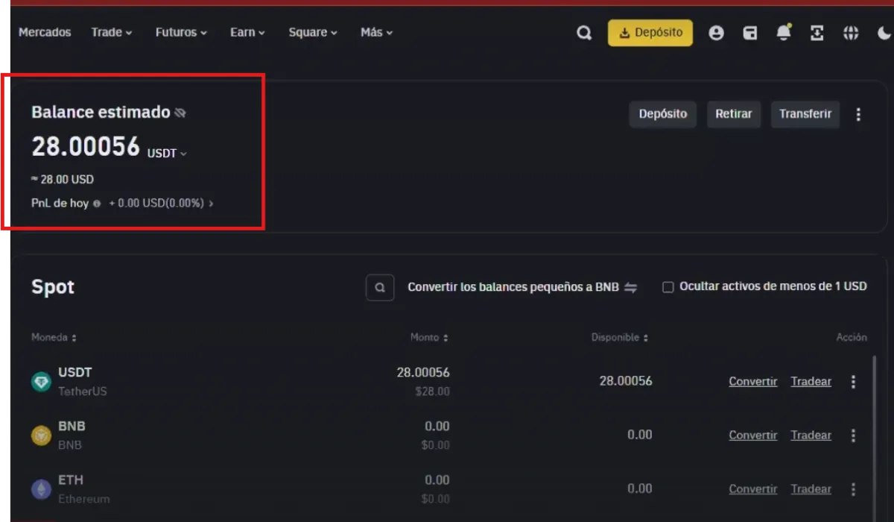Screen dimensions: 894x522
Task: Click the gray Depósito button
Action: click(663, 114)
